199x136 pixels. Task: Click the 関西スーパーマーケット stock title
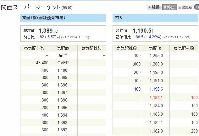point(30,7)
